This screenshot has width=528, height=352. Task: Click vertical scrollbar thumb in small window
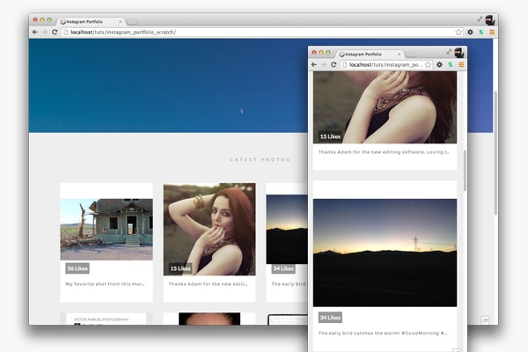point(465,171)
